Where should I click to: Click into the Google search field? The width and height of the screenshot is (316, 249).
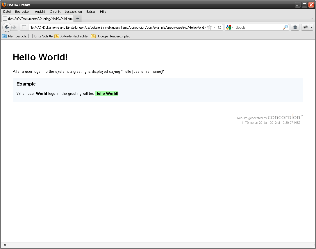click(258, 27)
